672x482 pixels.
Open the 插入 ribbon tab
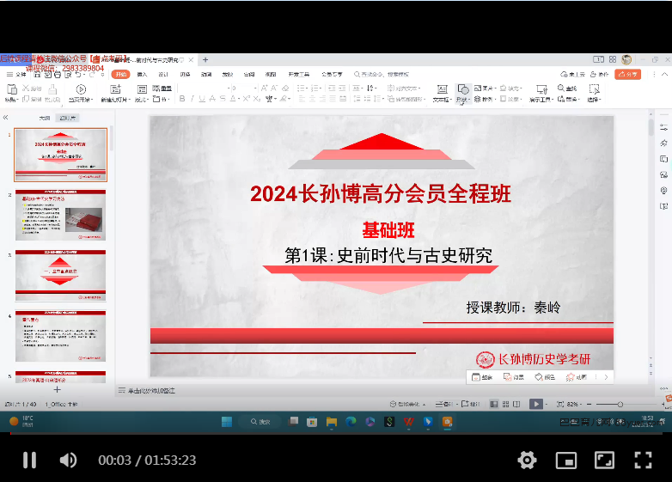click(142, 74)
